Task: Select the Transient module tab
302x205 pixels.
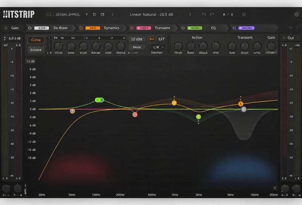Action: (x=162, y=28)
